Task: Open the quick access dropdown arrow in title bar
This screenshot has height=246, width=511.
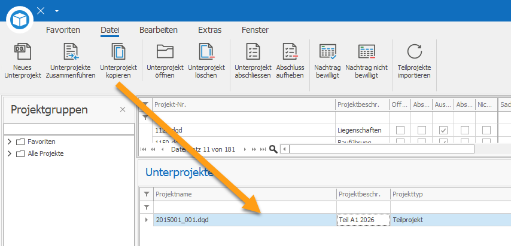Action: click(57, 11)
